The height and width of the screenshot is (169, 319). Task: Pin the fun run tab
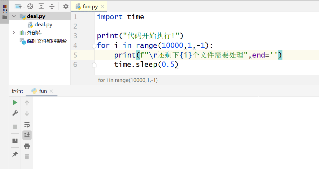(x=15, y=154)
